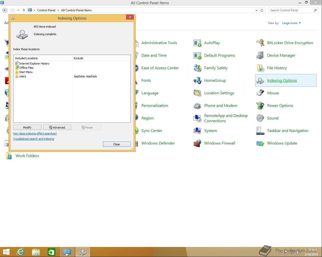Expand the View by Large icons dropdown
The image size is (322, 257).
point(291,23)
